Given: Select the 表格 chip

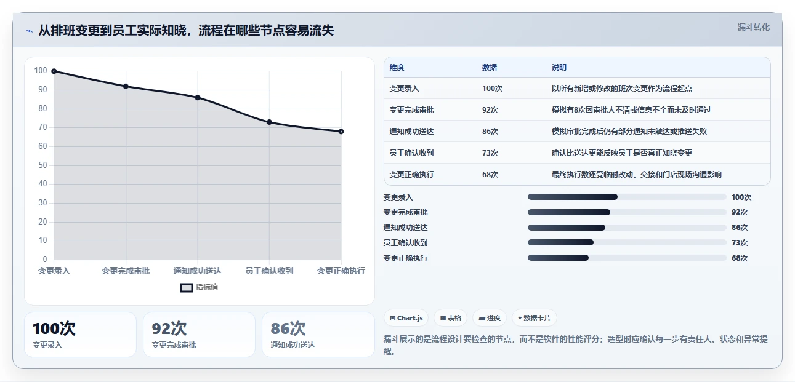Looking at the screenshot, I should 451,318.
